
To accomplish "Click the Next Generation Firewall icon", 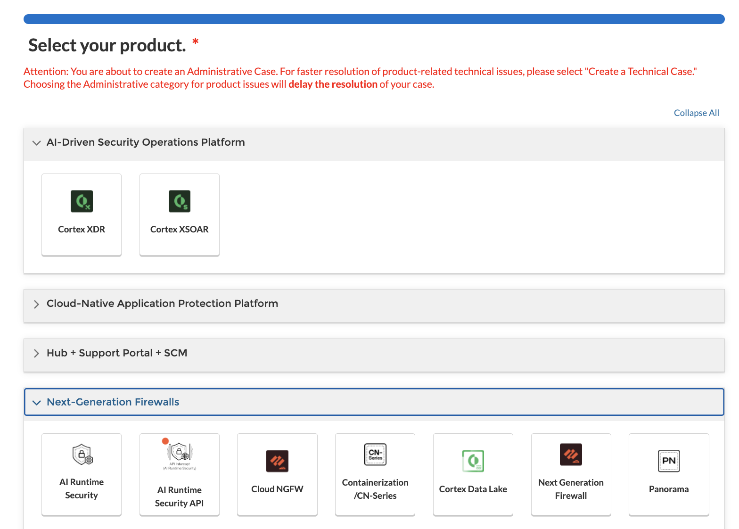I will pyautogui.click(x=571, y=455).
